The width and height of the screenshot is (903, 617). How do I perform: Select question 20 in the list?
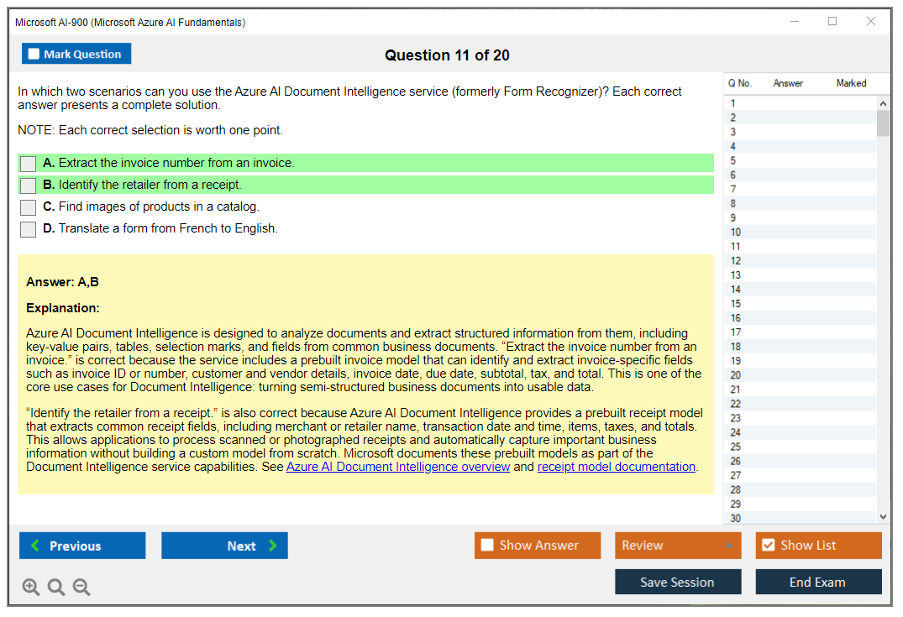click(800, 375)
